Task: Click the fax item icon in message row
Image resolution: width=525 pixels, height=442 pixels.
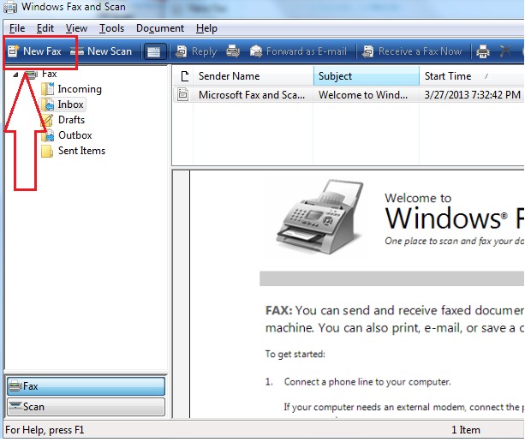Action: 182,95
